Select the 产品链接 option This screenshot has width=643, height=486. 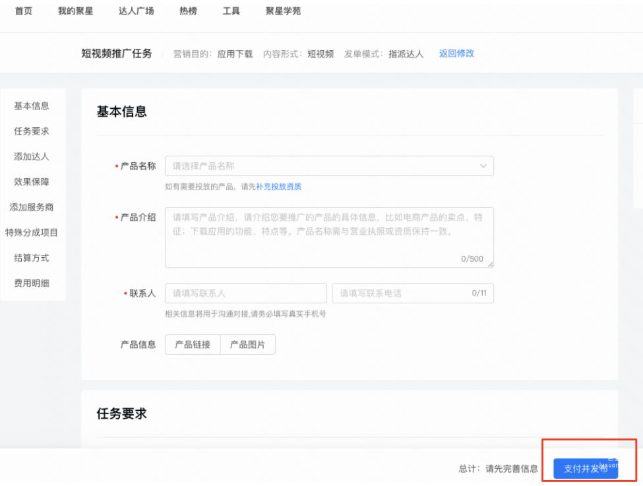192,344
